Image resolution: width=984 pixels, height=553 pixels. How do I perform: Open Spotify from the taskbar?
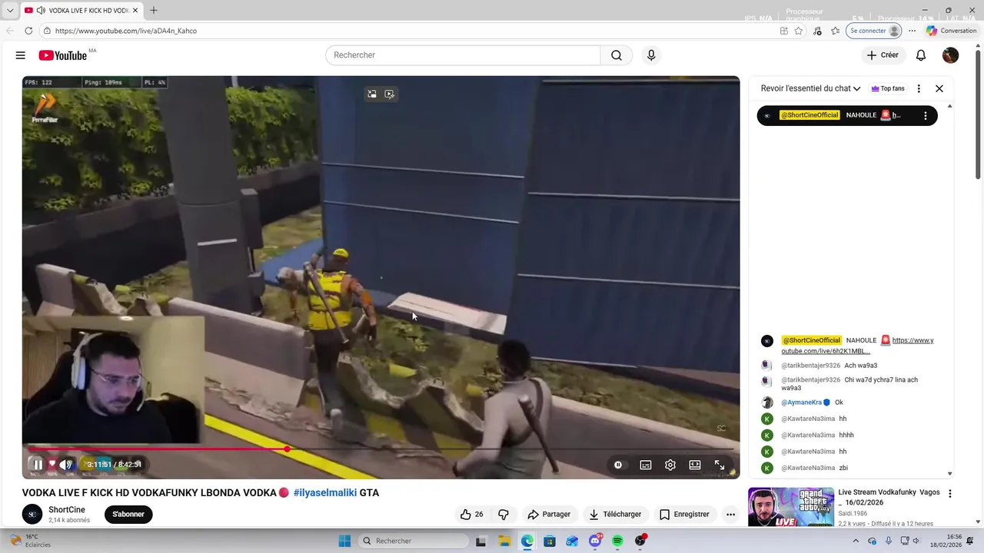coord(617,541)
